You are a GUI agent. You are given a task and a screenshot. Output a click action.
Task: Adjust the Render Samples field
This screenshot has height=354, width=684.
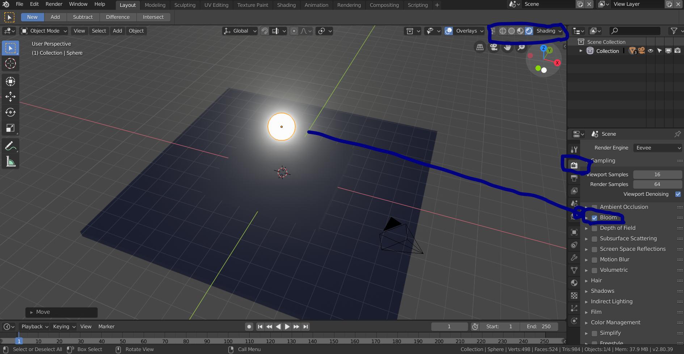657,184
